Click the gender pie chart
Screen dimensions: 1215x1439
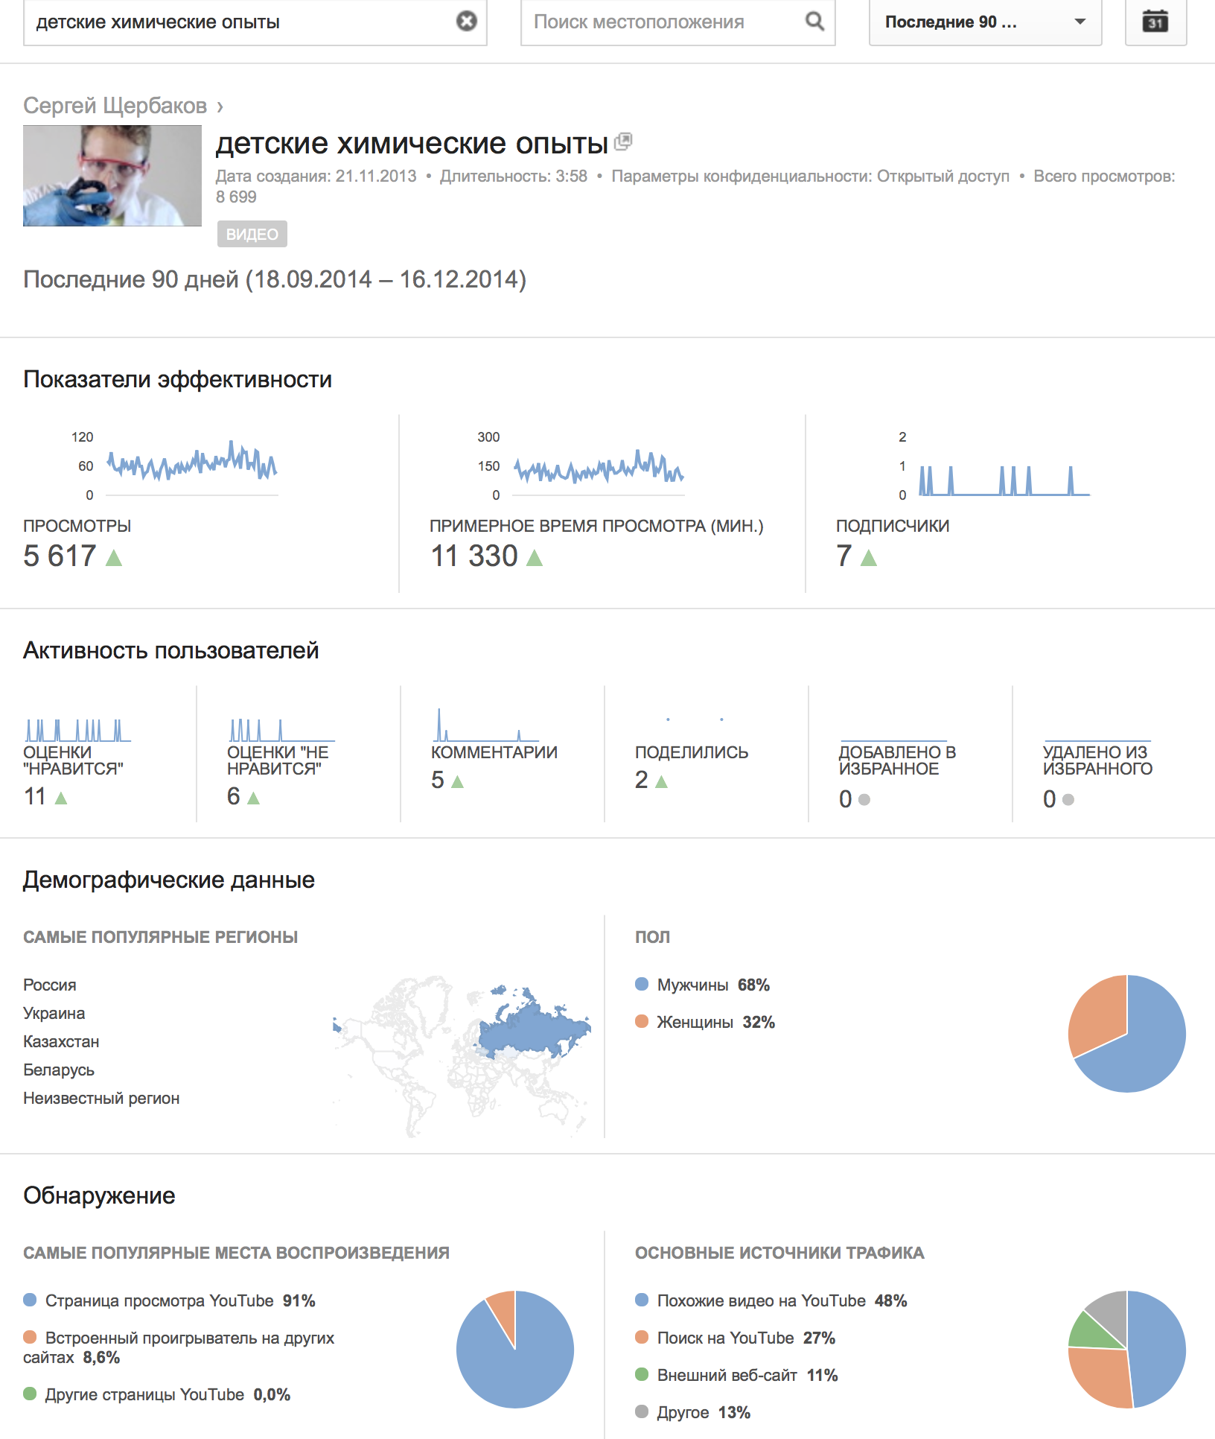coord(1126,1034)
